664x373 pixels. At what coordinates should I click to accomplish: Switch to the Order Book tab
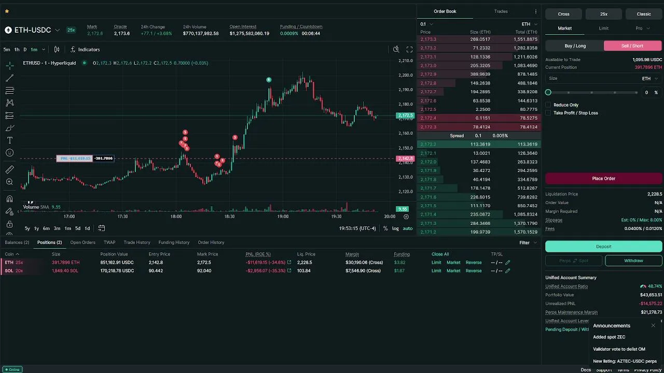(445, 11)
